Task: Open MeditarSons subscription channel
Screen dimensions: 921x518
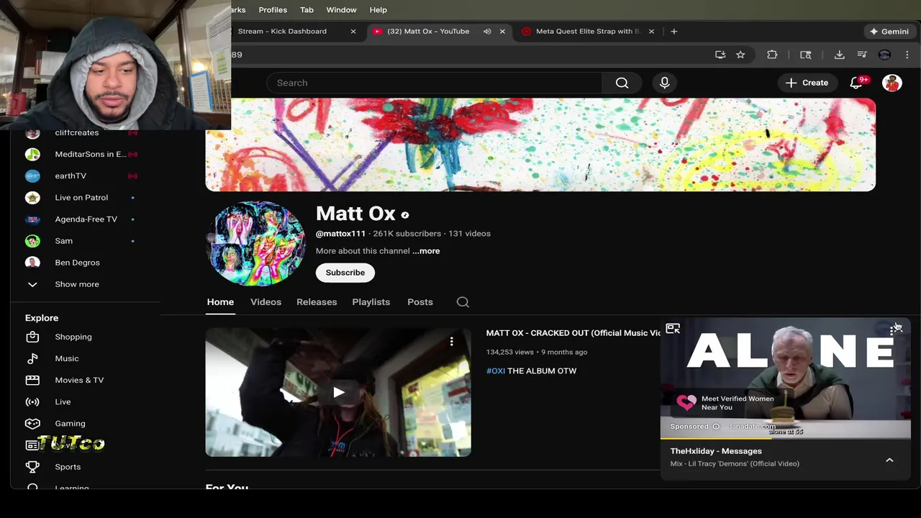Action: [x=90, y=154]
